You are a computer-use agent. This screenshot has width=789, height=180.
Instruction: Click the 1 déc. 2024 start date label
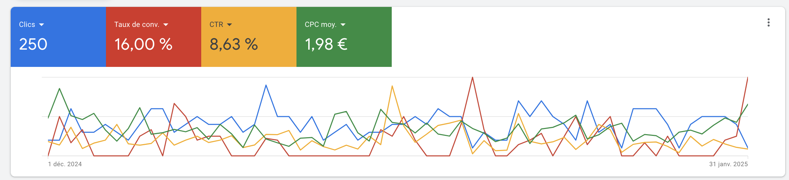[x=65, y=164]
